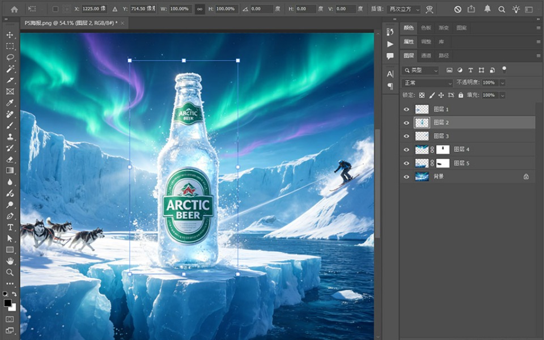Screen dimensions: 544x340
Task: Open the 属性 panel group menu
Action: [x=538, y=41]
